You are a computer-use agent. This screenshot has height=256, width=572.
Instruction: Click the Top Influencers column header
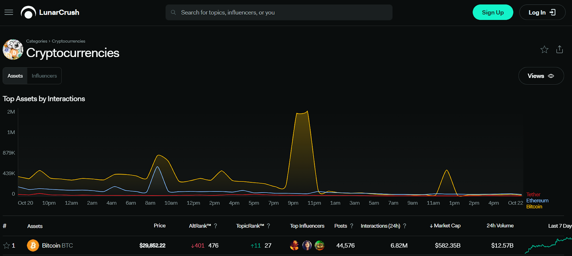tap(307, 226)
